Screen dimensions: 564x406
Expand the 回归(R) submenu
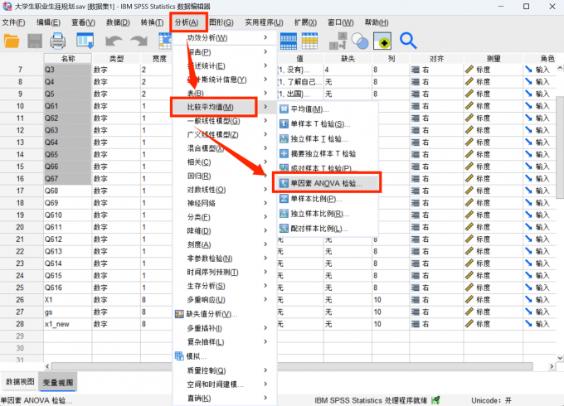[265, 176]
